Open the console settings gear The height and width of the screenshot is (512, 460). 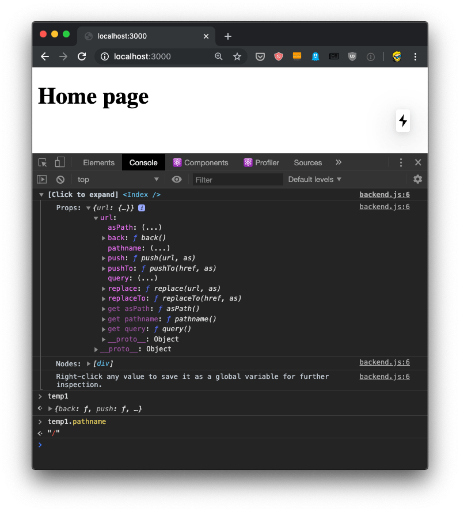(417, 179)
